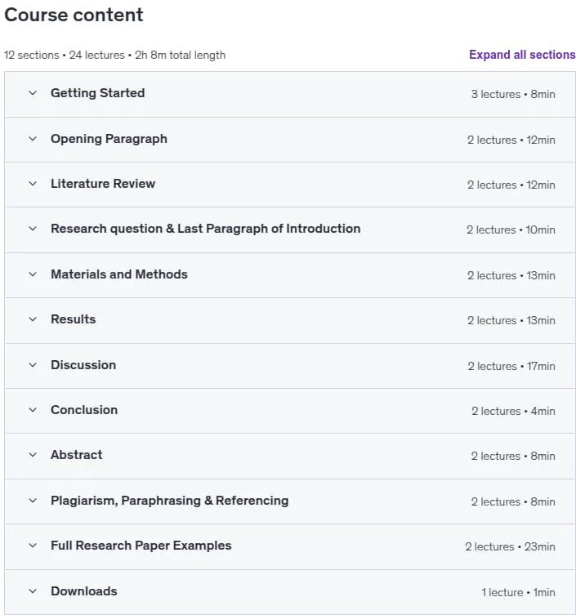Select the Discussion section heading
Viewport: 576px width, 615px height.
(x=83, y=365)
